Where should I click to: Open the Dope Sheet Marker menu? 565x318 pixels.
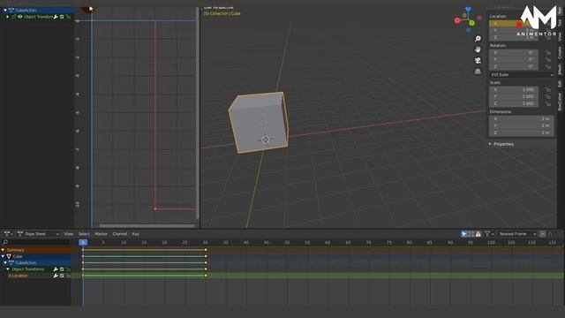tap(101, 234)
